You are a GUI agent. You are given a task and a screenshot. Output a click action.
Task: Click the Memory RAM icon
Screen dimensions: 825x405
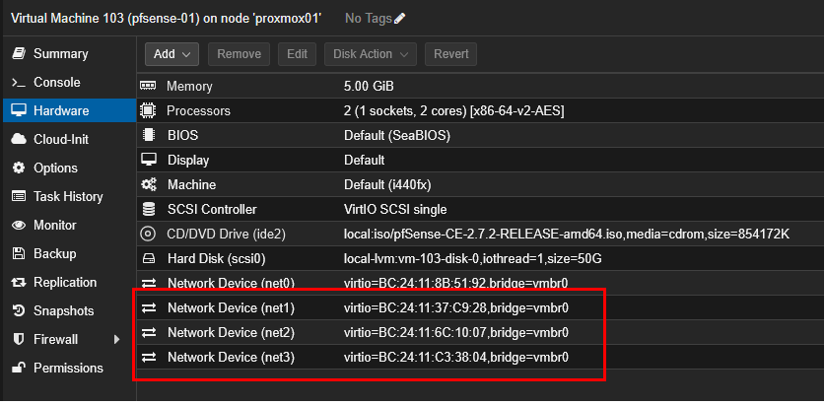(x=149, y=87)
